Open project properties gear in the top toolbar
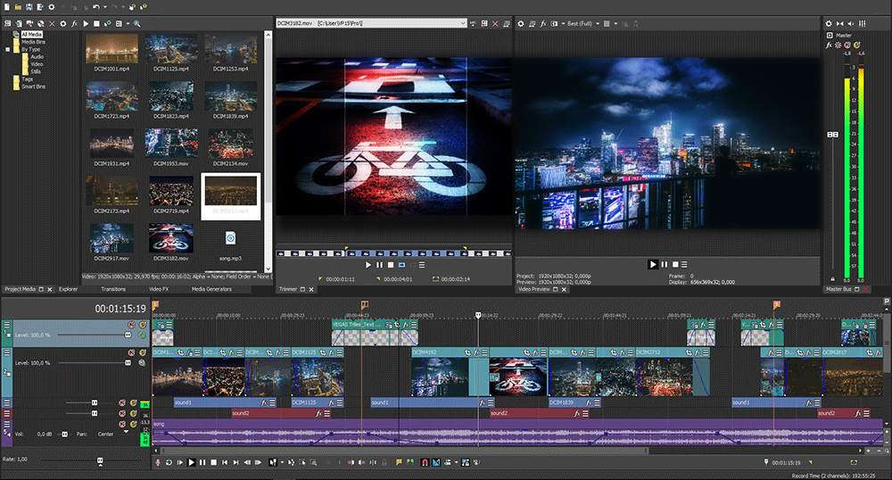This screenshot has width=892, height=480. click(51, 7)
